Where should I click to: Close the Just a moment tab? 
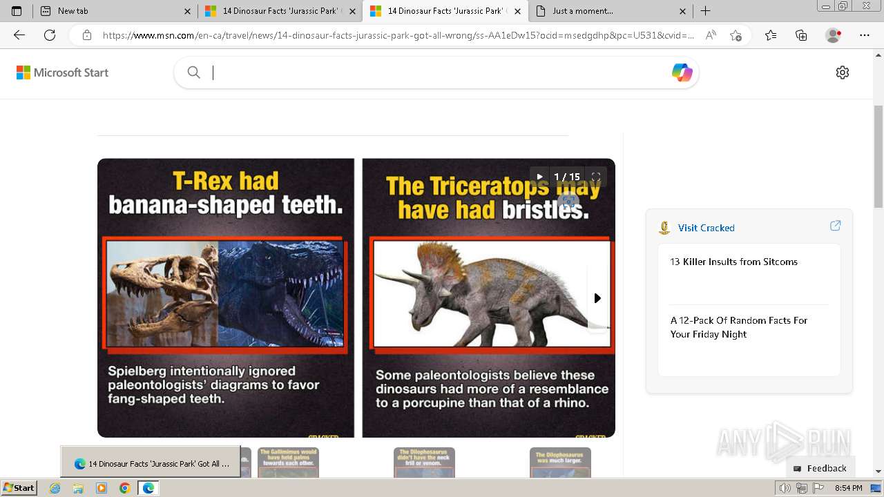(x=683, y=11)
